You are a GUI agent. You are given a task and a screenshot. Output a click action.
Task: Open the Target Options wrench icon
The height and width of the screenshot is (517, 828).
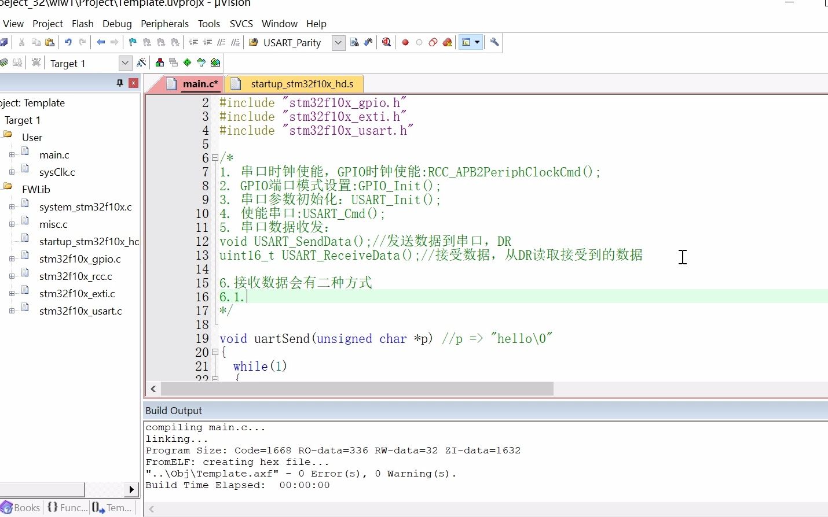tap(495, 42)
